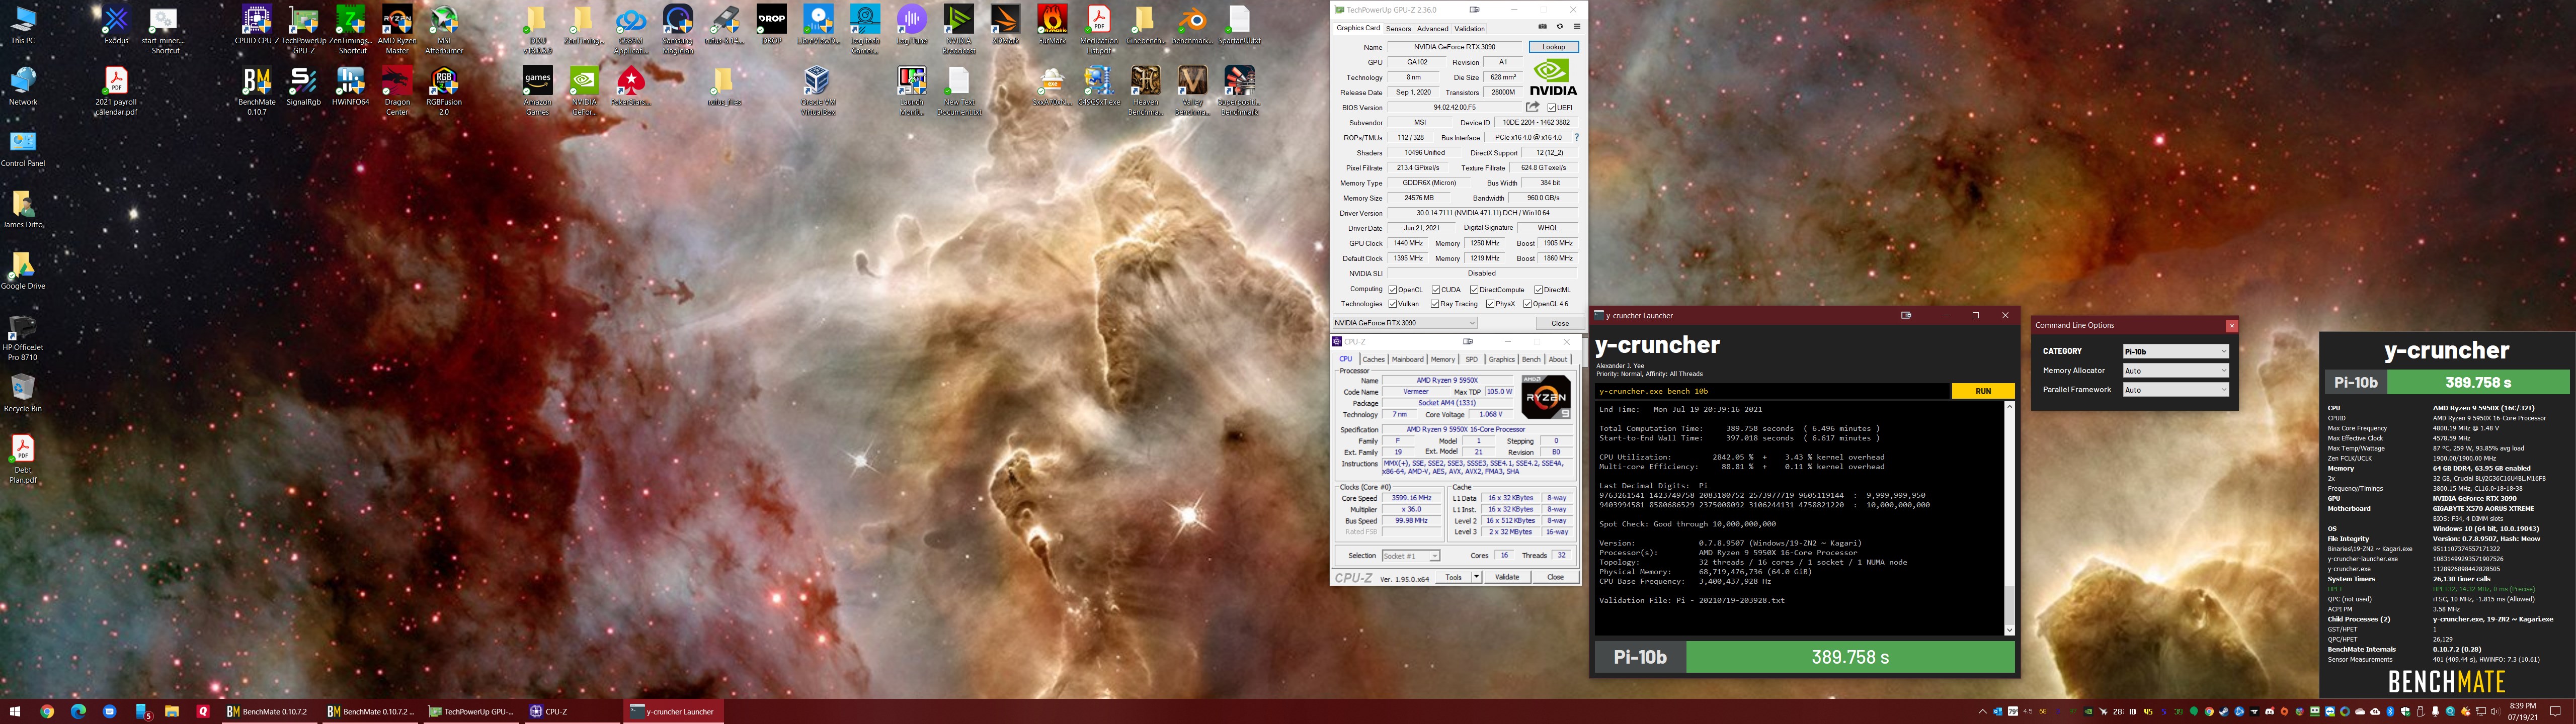Open the AMD Ryzen Master desktop icon
The height and width of the screenshot is (724, 2576).
[x=397, y=30]
